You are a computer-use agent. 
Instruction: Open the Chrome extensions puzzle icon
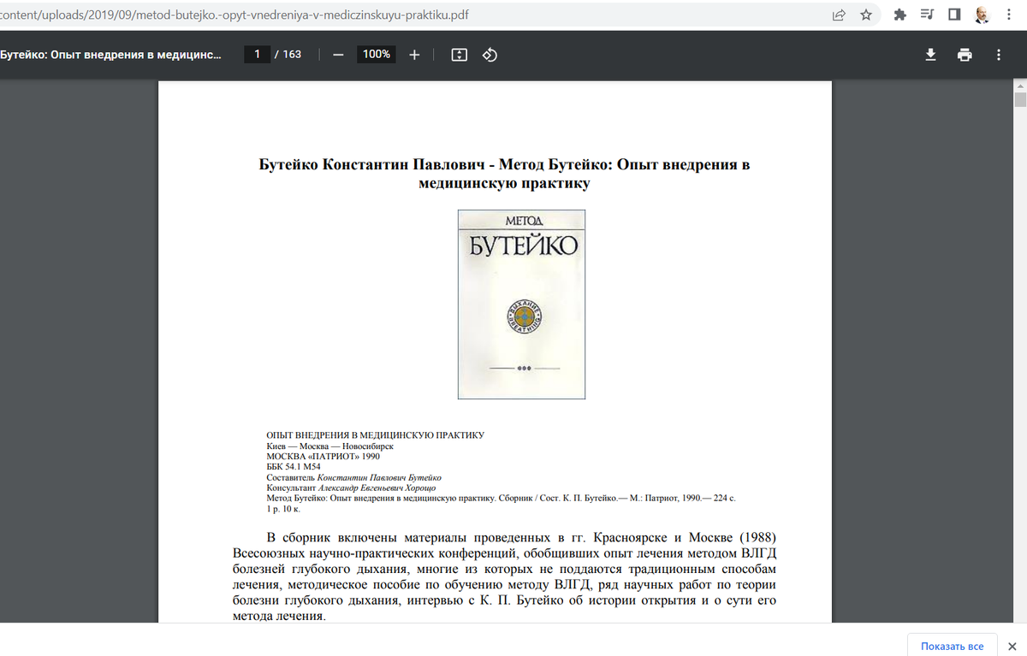point(899,15)
